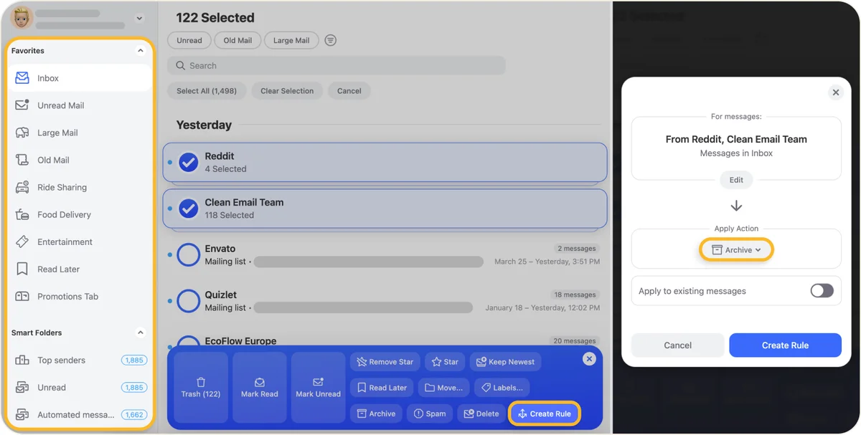Archive the selected messages
Viewport: 861px width, 435px height.
click(376, 413)
